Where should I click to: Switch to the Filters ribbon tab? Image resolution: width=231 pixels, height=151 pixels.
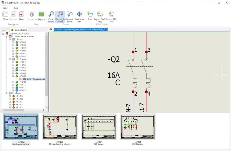click(x=15, y=8)
